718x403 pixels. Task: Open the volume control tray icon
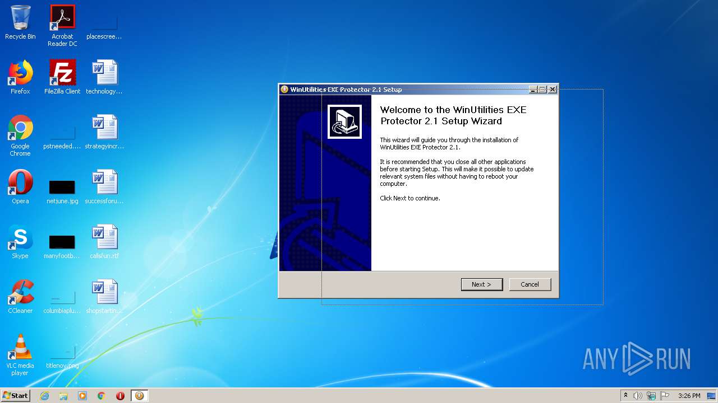(638, 396)
